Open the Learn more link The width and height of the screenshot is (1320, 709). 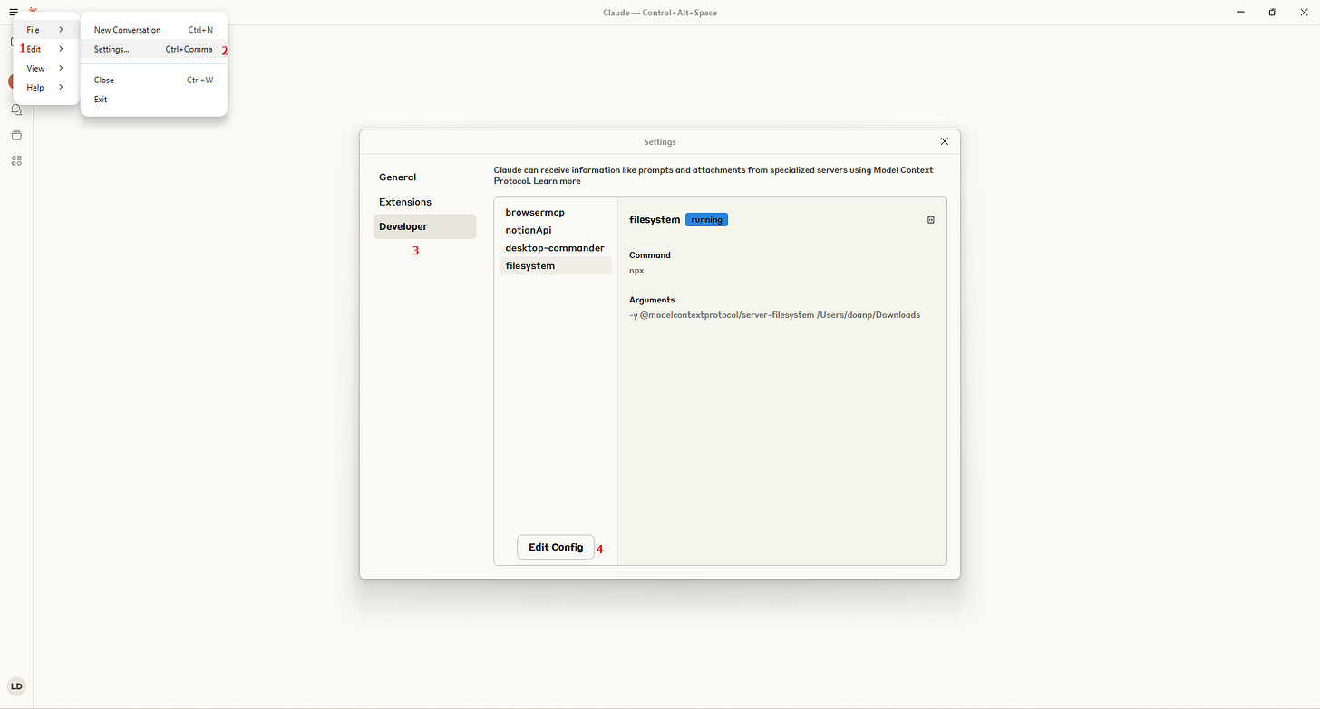point(557,181)
